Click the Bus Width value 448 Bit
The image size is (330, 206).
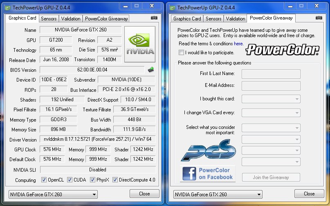134,120
